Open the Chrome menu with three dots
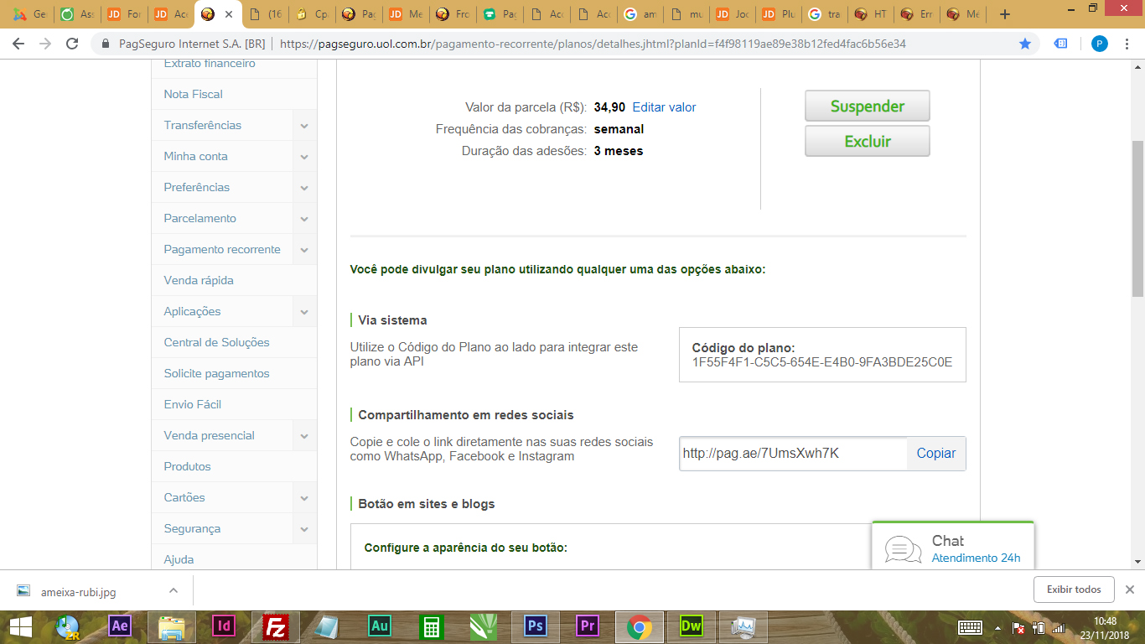1145x644 pixels. click(1128, 44)
